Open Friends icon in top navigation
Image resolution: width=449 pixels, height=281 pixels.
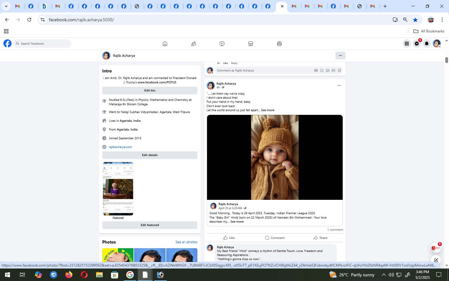point(194,44)
